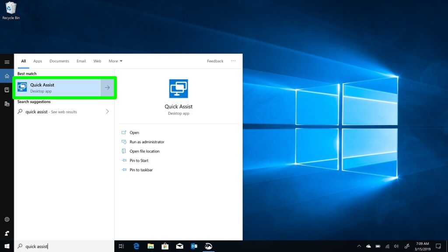This screenshot has height=252, width=448.
Task: Expand Quick Assist result arrow
Action: coord(108,87)
